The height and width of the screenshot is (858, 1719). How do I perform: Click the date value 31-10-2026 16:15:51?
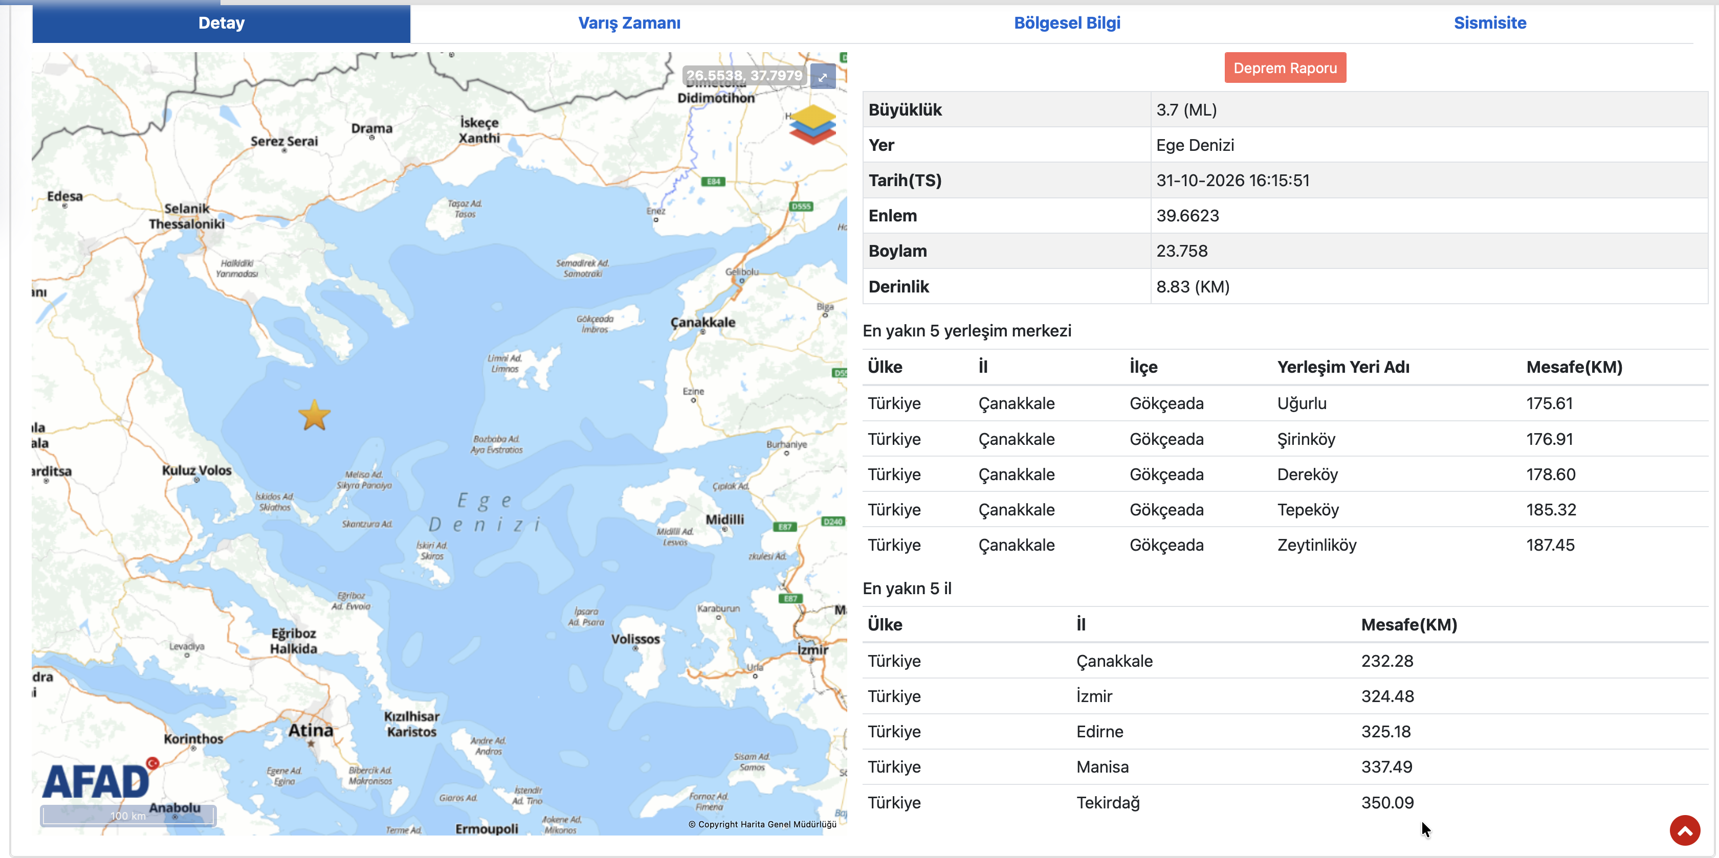(1232, 181)
